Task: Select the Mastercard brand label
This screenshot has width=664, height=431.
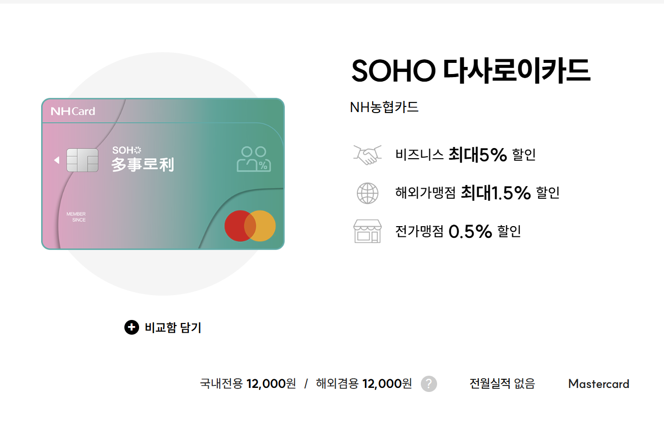Action: 598,384
